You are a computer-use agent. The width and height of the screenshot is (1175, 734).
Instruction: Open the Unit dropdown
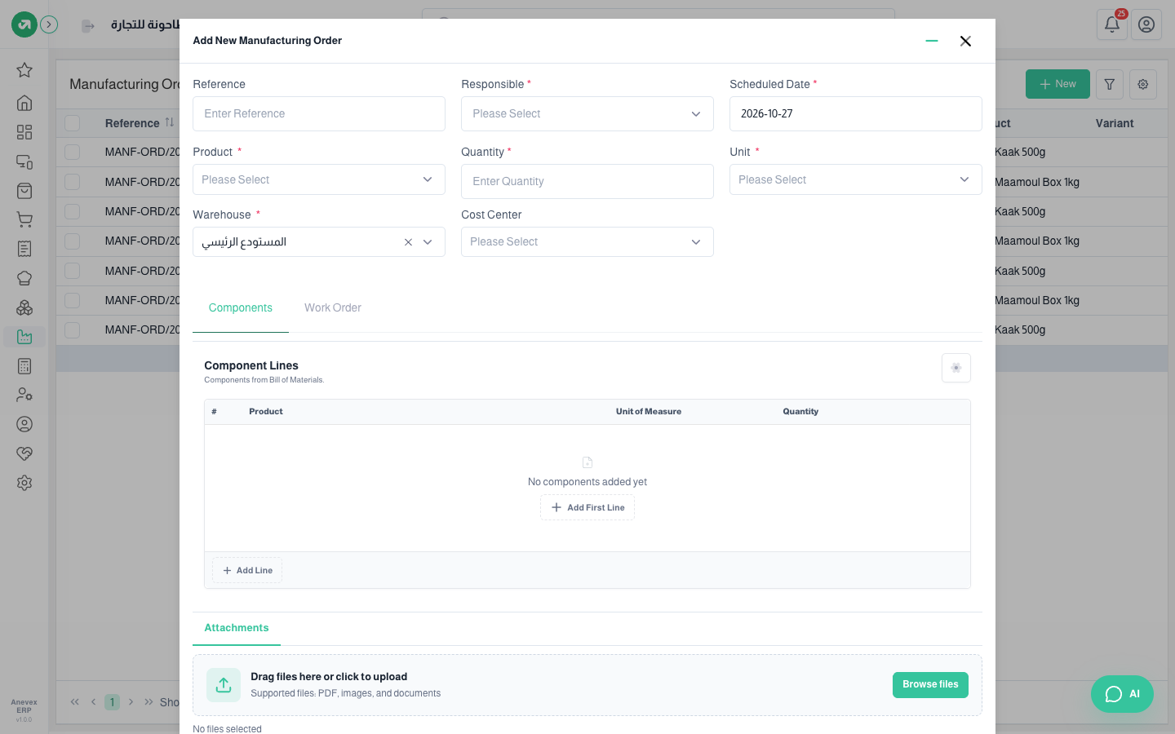(x=856, y=179)
